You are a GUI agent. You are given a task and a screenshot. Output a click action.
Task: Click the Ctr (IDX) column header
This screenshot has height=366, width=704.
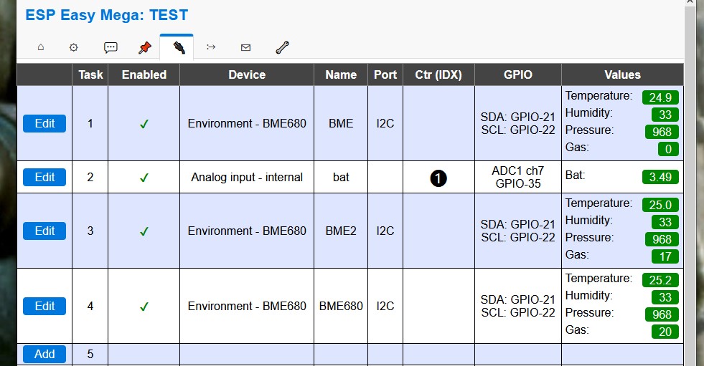438,74
